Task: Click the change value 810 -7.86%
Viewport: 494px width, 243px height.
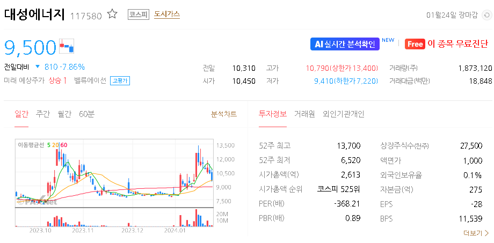Action: point(64,67)
